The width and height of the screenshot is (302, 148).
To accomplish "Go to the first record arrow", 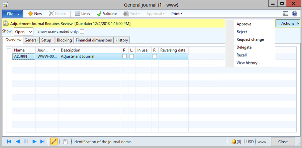I will 9,142.
